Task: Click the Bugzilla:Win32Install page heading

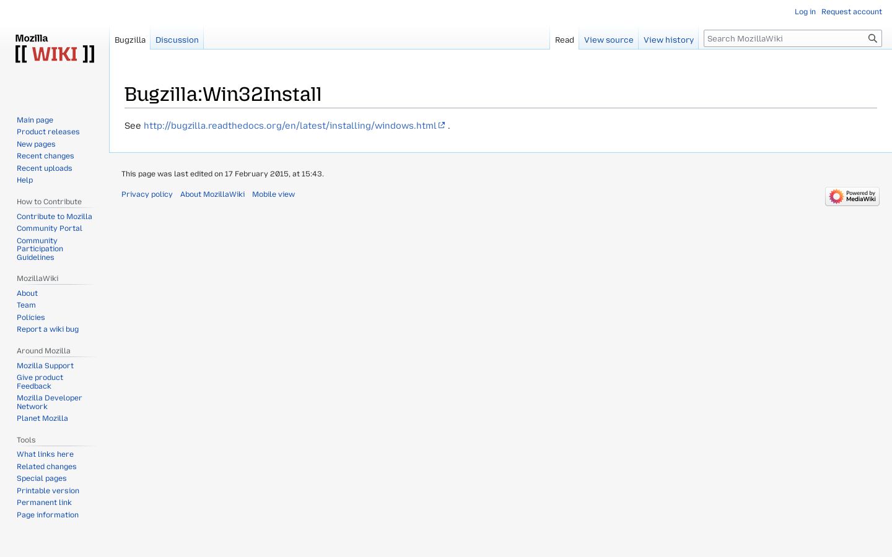Action: tap(223, 94)
